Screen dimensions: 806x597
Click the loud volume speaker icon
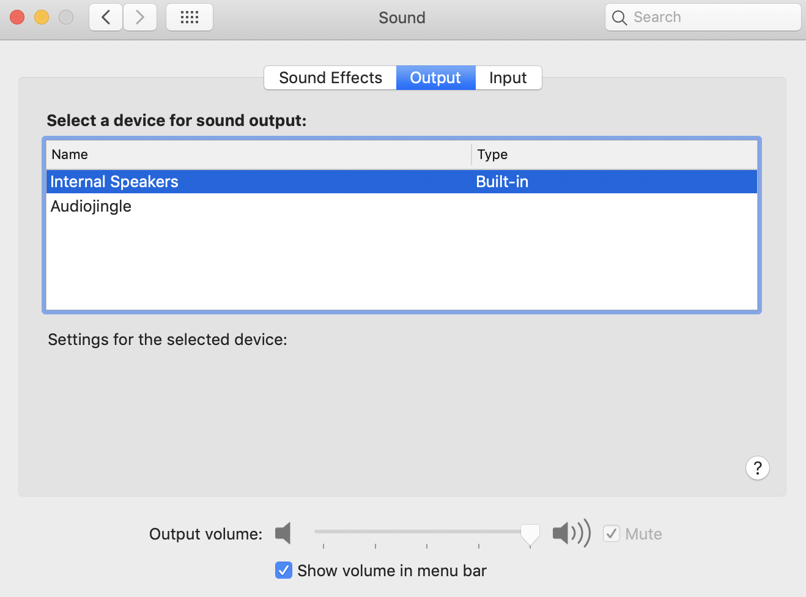click(x=571, y=533)
